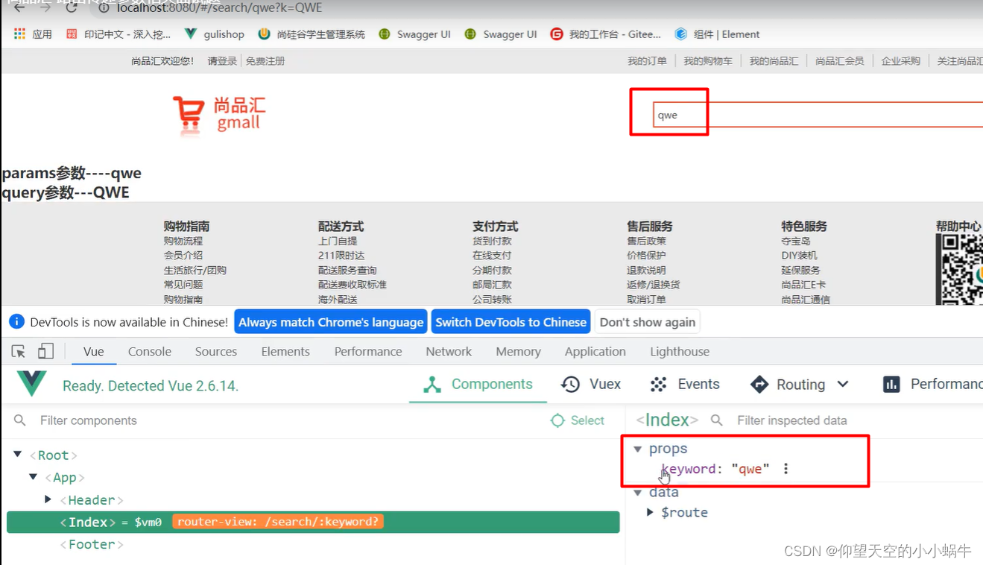983x565 pixels.
Task: Open the 夺宝岛 footer link
Action: (796, 241)
